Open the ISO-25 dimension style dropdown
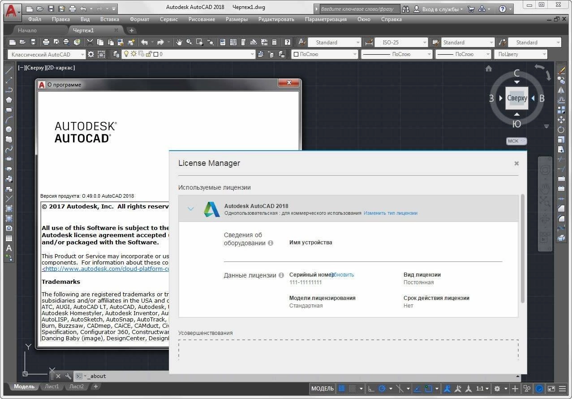 pos(401,43)
